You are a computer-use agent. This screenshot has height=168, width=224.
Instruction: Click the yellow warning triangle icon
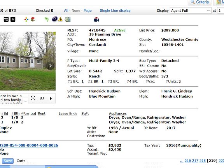click(60, 19)
